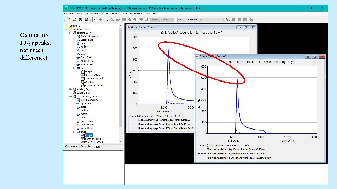
Task: Select the crosshair pan tool
Action: click(101, 20)
